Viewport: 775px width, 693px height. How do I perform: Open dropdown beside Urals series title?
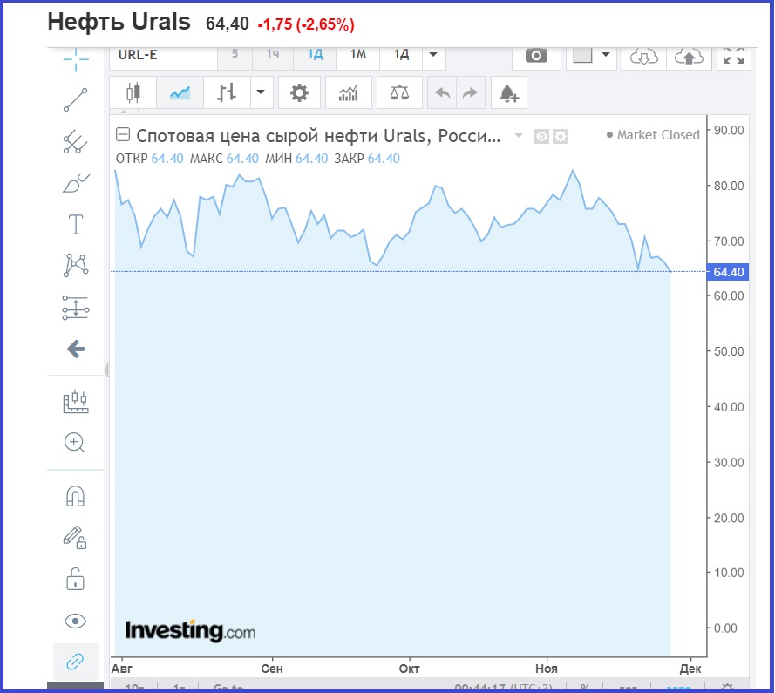click(x=519, y=135)
